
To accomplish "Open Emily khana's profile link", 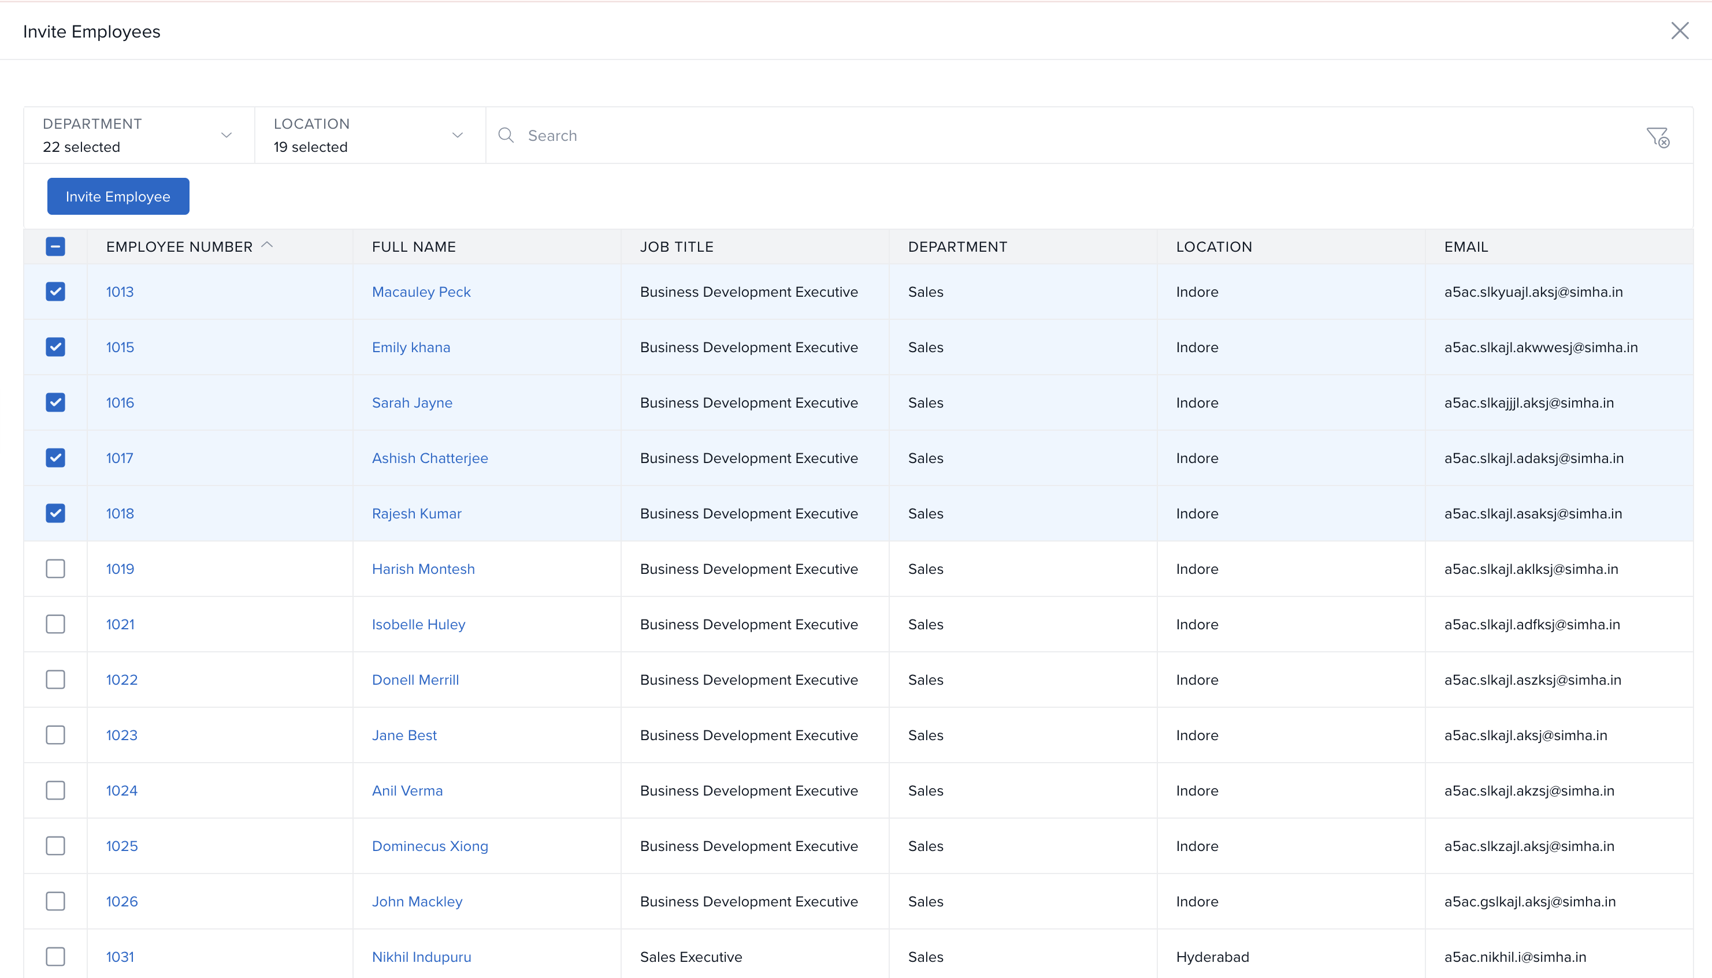I will (411, 348).
